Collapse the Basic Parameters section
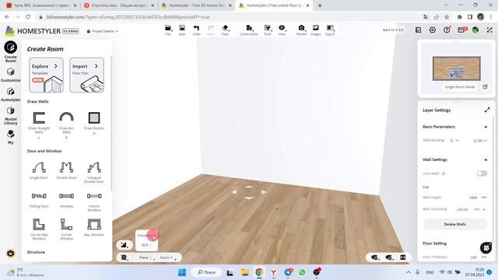498x280 pixels. click(486, 127)
